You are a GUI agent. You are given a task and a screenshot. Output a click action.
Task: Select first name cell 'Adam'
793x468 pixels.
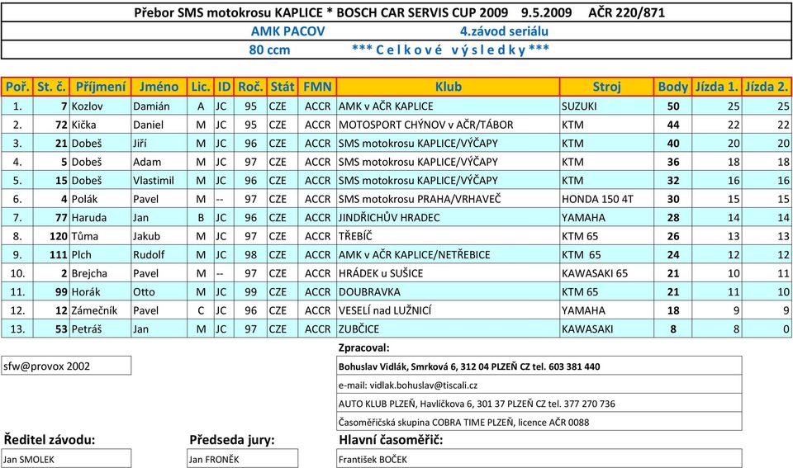click(x=159, y=162)
